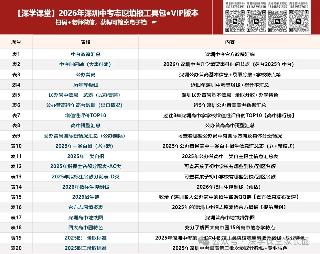Open 增值性评价TOP10 in 表7
320x254 pixels.
85,115
